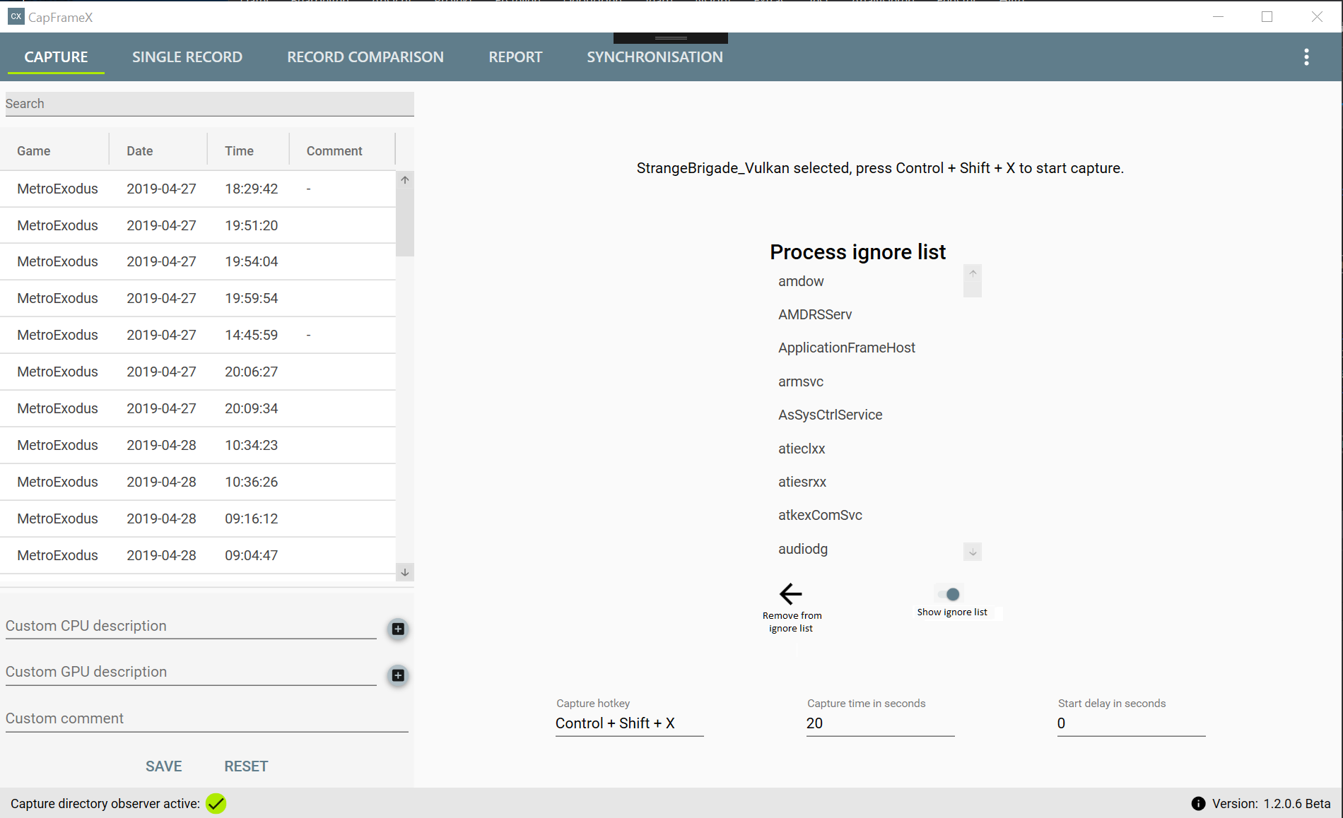
Task: Click the Comment column header
Action: pos(342,150)
